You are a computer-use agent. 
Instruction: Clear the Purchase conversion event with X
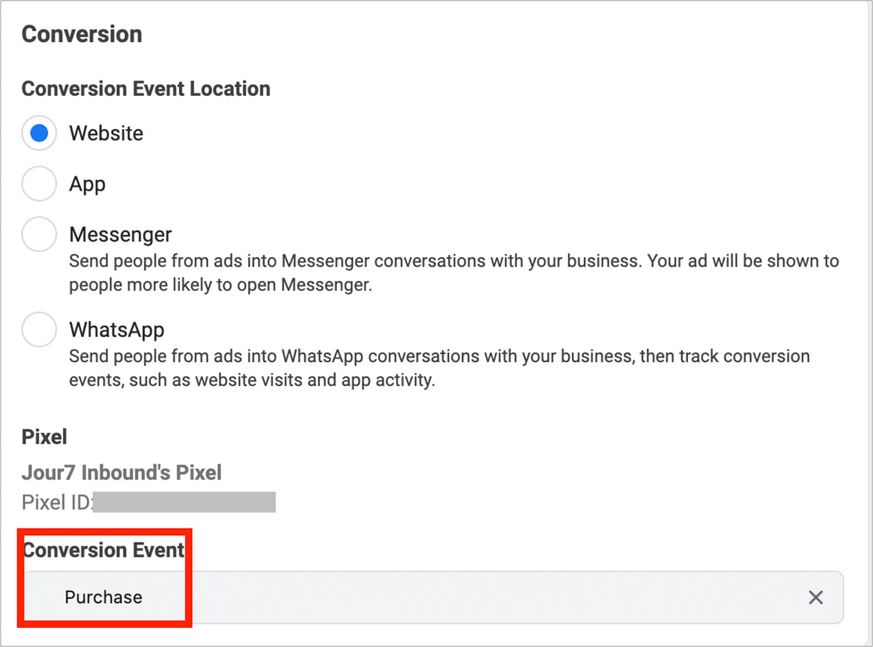(815, 597)
